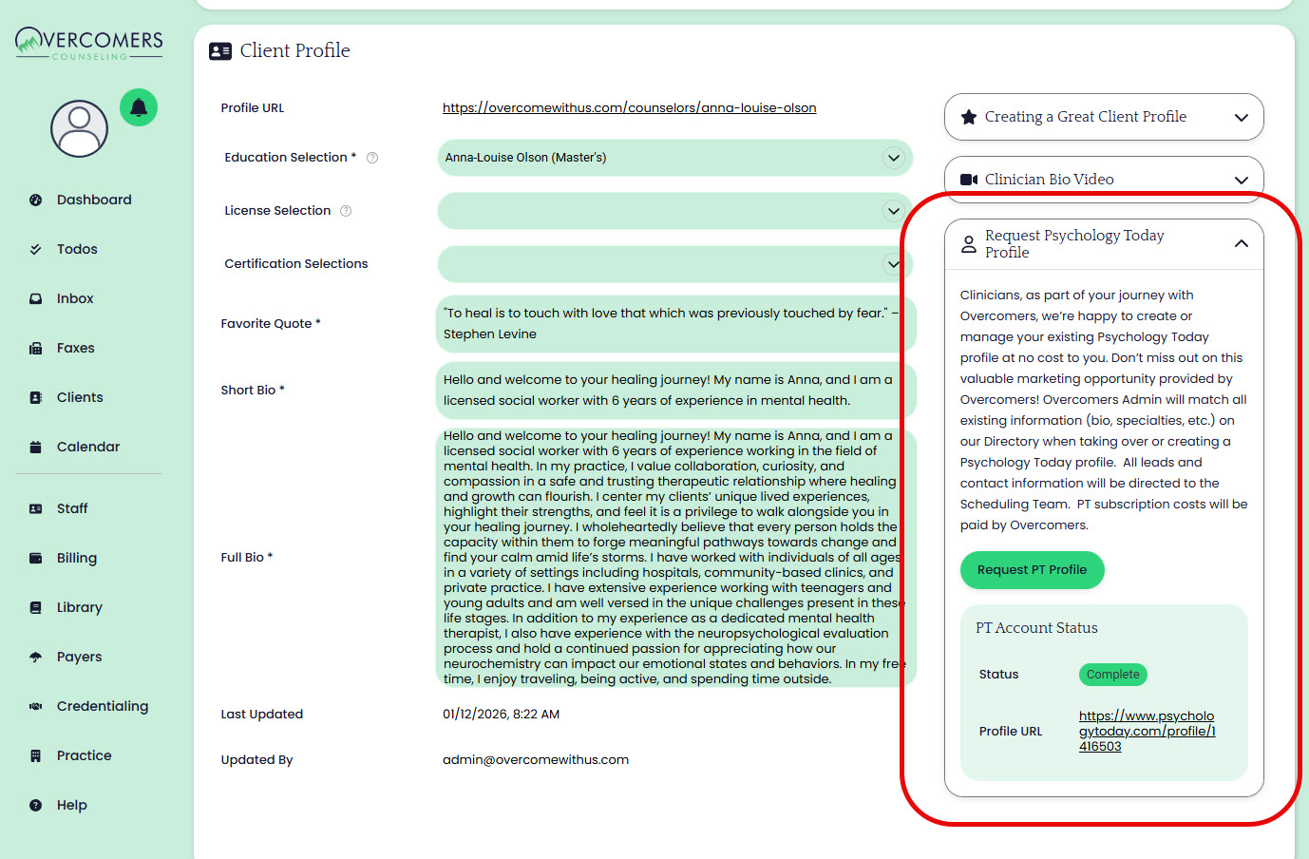Click the Help question mark icon
Image resolution: width=1309 pixels, height=859 pixels.
pos(36,805)
